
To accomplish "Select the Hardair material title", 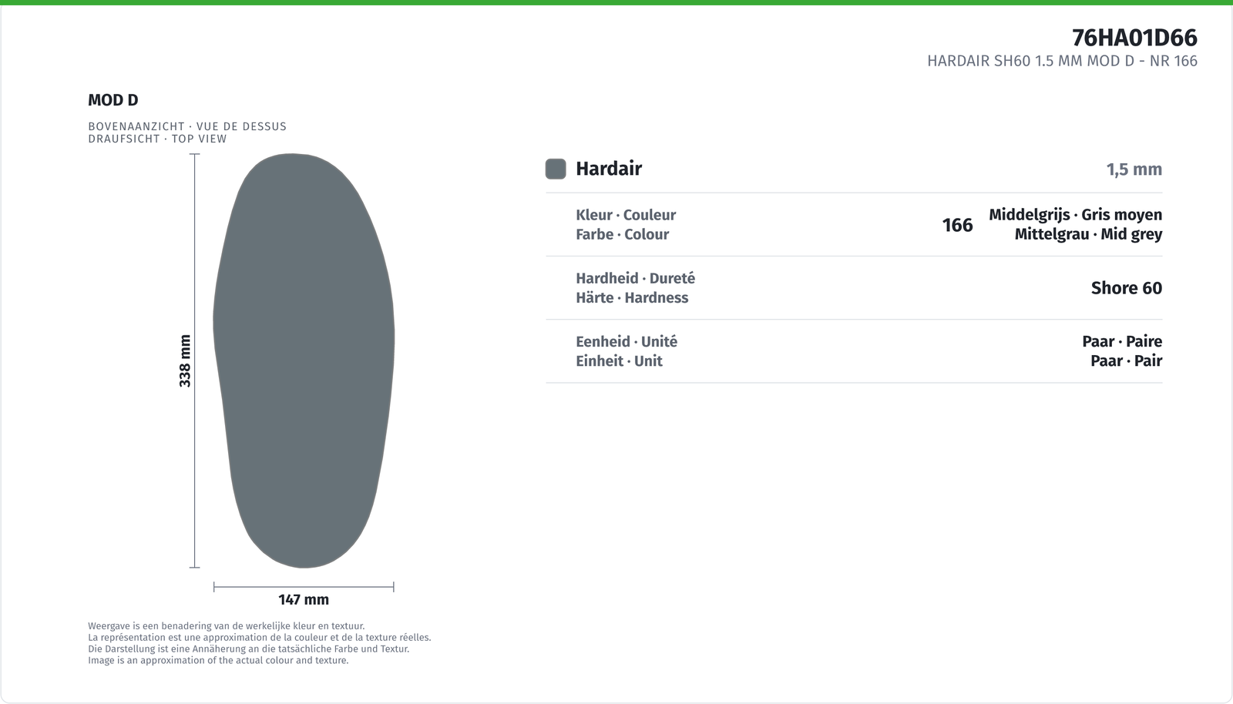I will 609,169.
